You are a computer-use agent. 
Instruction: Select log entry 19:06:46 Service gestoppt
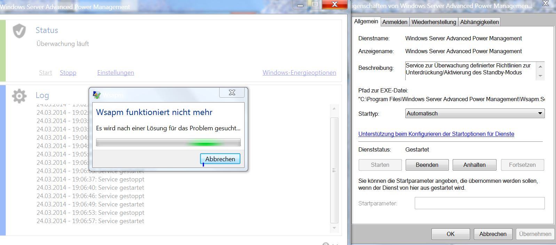(x=90, y=196)
